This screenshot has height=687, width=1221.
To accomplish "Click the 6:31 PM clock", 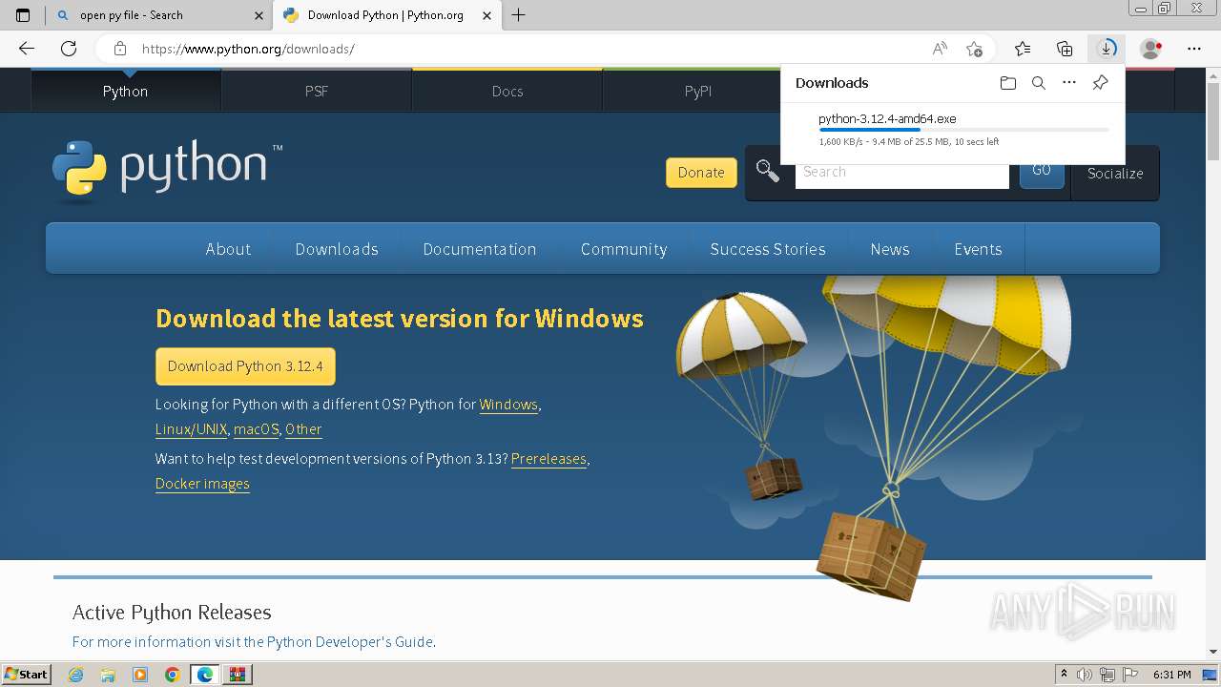I will coord(1172,675).
